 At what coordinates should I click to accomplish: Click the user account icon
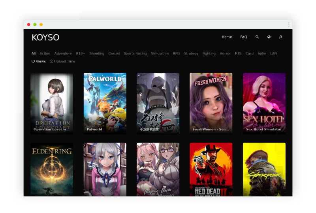[281, 37]
